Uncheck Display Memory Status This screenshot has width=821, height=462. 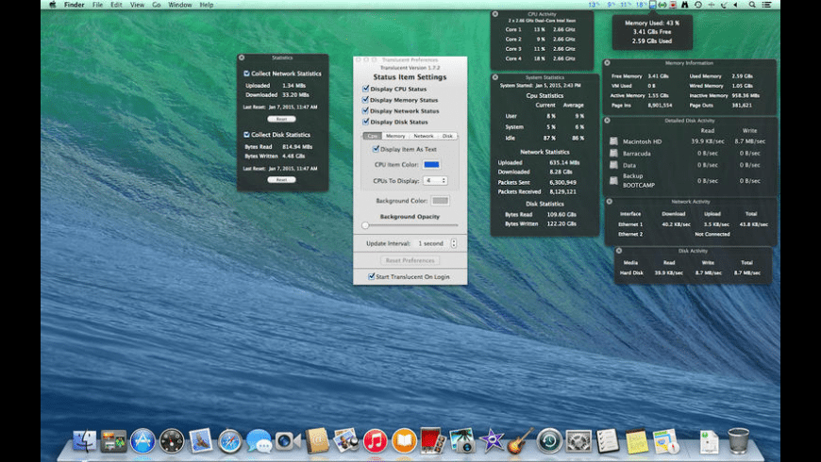tap(365, 99)
